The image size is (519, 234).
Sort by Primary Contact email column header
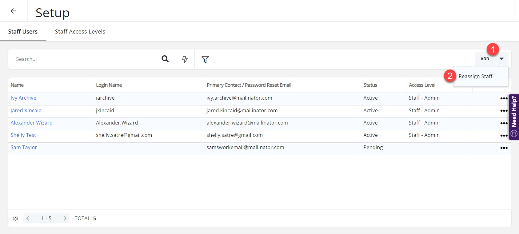coord(249,85)
